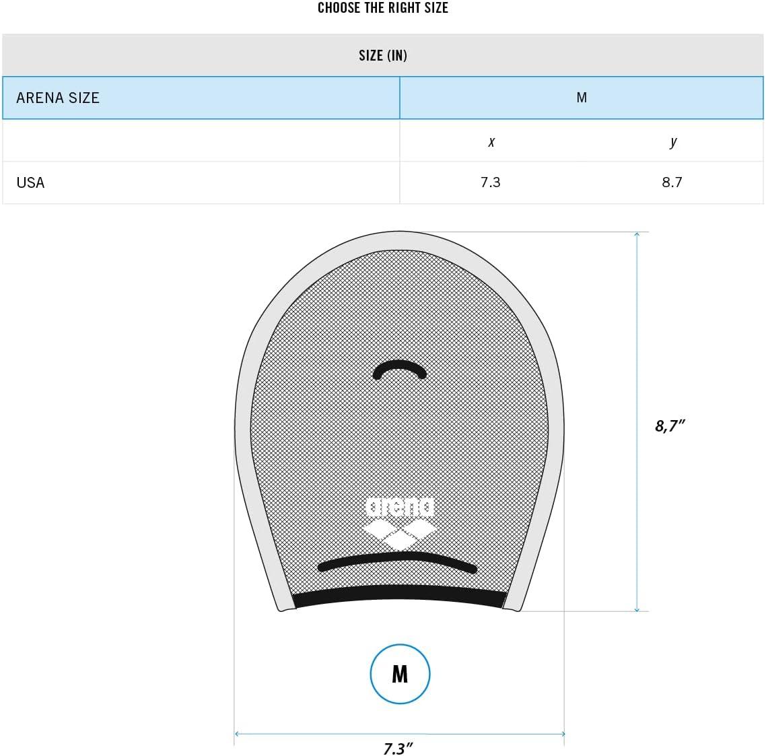The height and width of the screenshot is (756, 766).
Task: Click the black cuff at the glove bottom
Action: pyautogui.click(x=400, y=595)
